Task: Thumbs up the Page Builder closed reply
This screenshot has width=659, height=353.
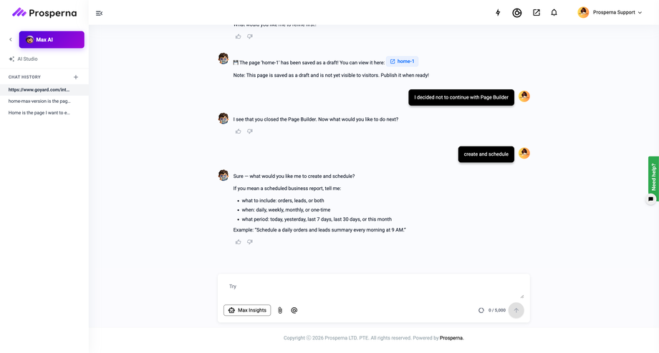Action: (x=239, y=131)
